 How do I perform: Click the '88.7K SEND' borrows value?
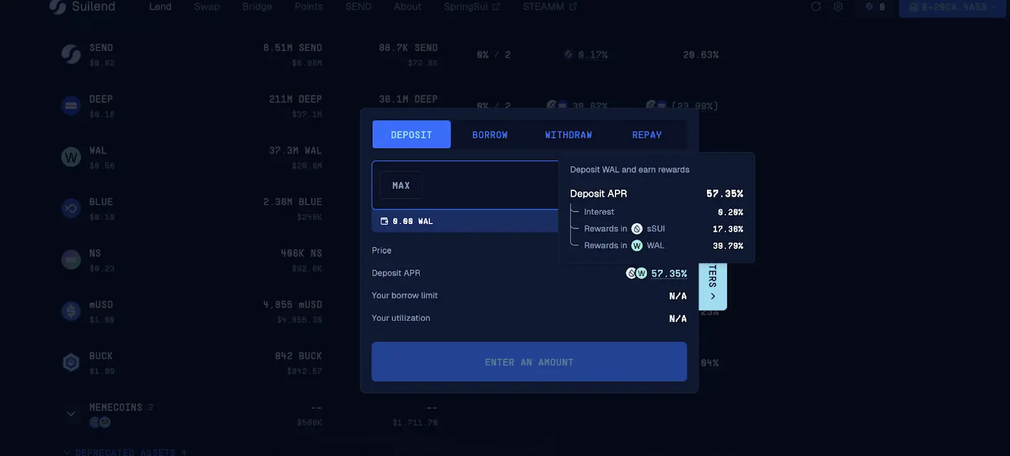[408, 47]
